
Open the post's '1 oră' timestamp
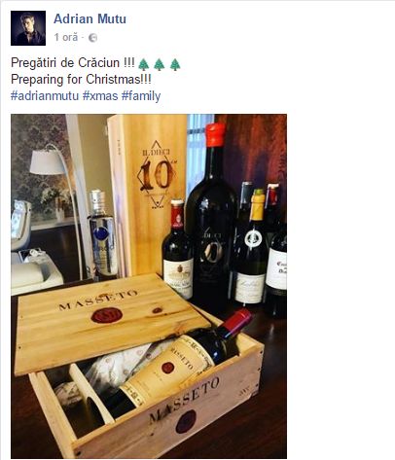click(66, 38)
